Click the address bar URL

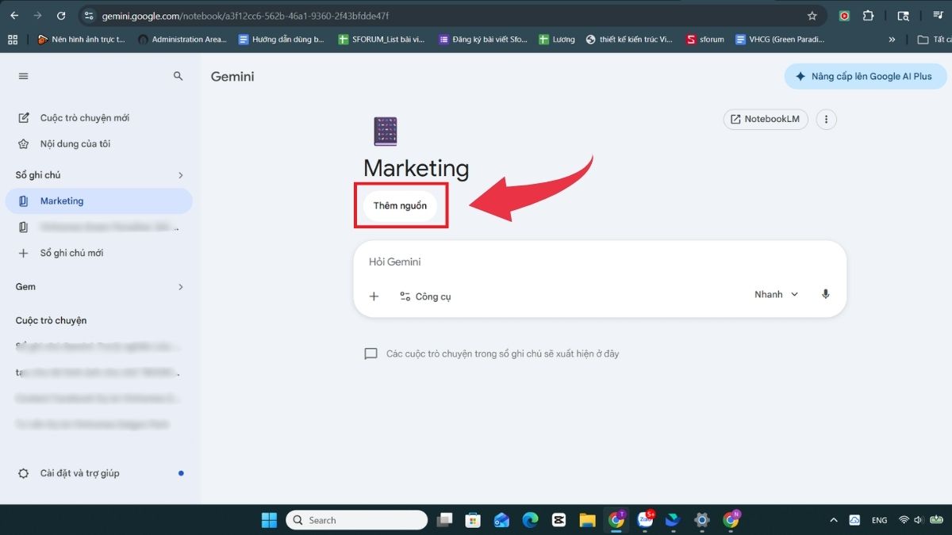point(245,16)
